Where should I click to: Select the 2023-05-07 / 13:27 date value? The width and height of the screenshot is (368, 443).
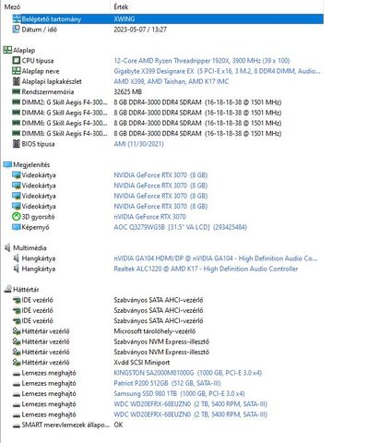coord(140,30)
